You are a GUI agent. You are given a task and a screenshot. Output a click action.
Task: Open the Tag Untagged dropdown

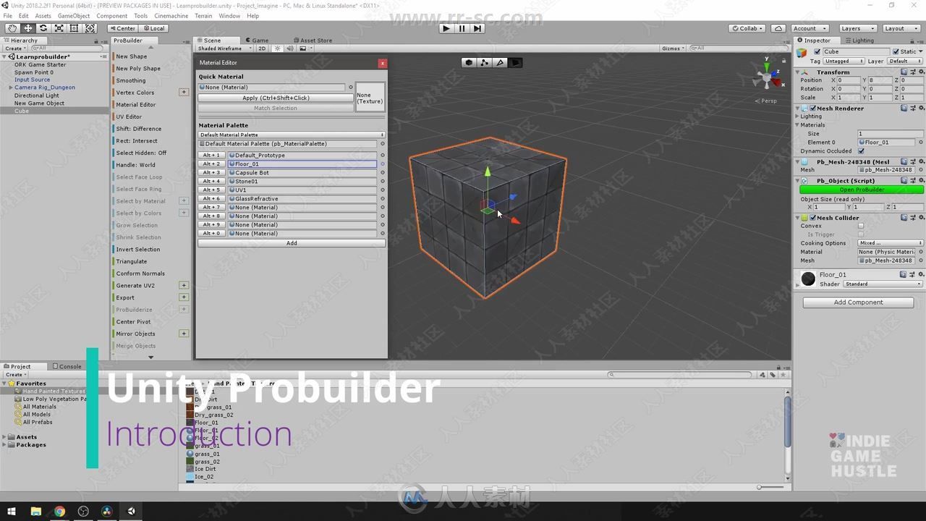tap(844, 61)
